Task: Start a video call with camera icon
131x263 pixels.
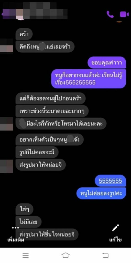Action: (124, 14)
